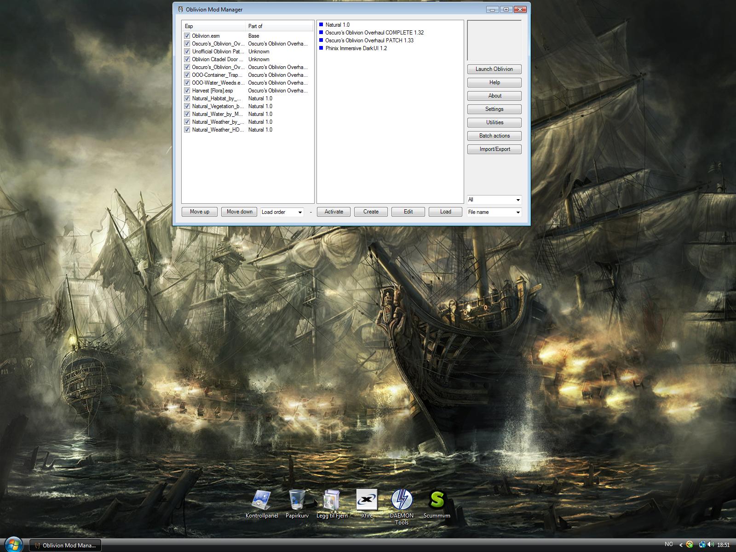The width and height of the screenshot is (736, 552).
Task: Open the Import/Export button
Action: pos(494,149)
